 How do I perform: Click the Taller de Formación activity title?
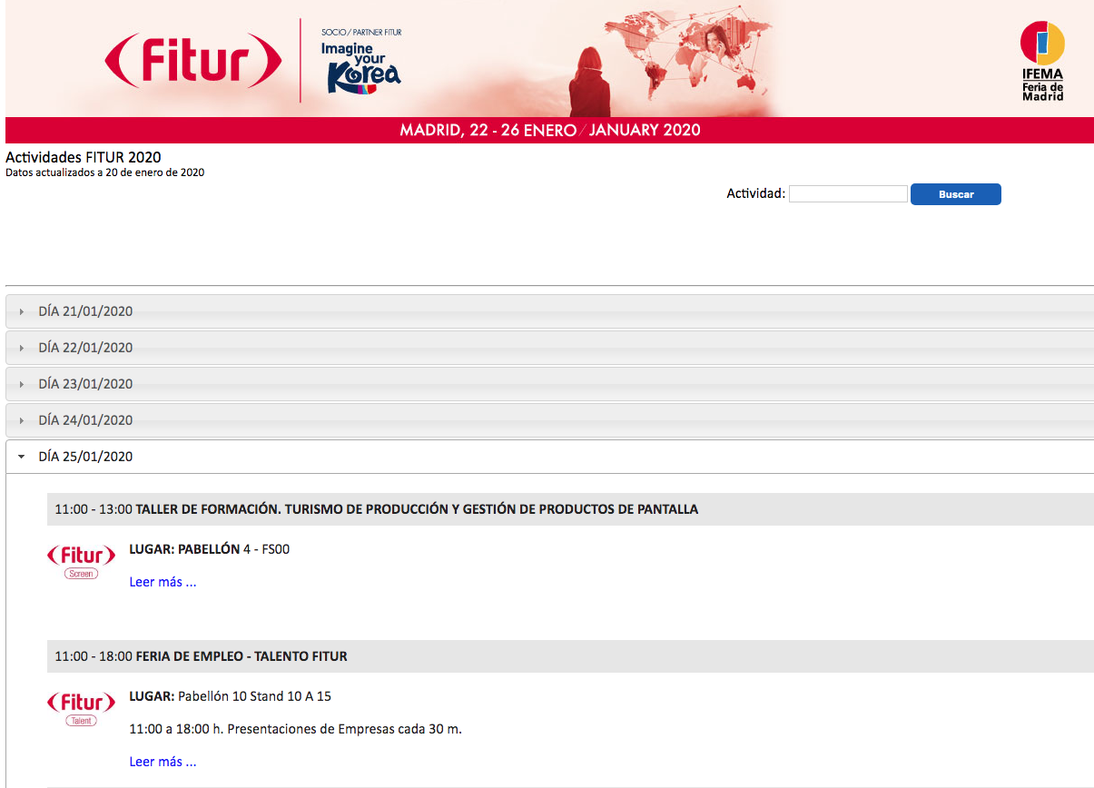coord(417,509)
